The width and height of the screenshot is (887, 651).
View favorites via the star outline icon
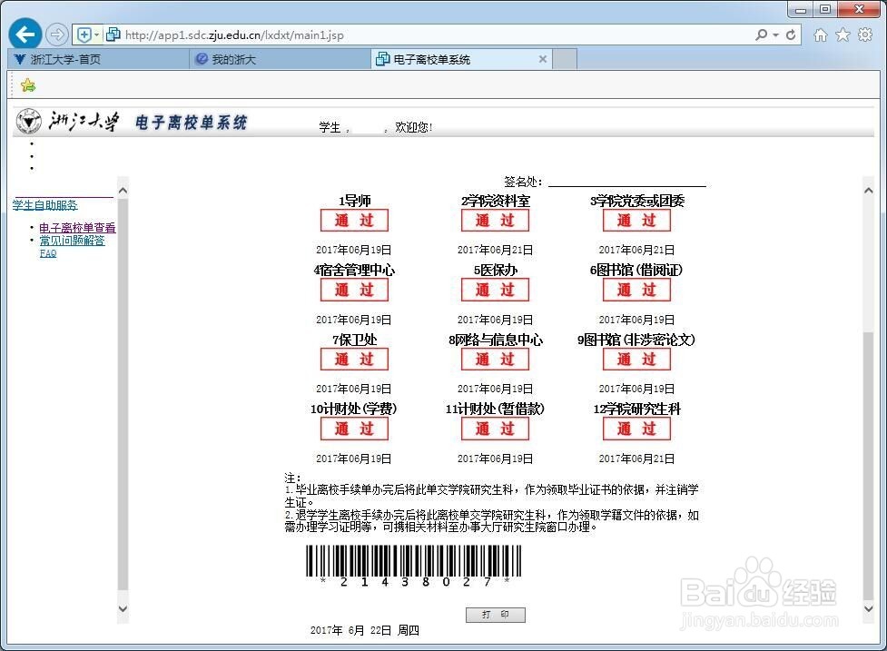tap(844, 34)
